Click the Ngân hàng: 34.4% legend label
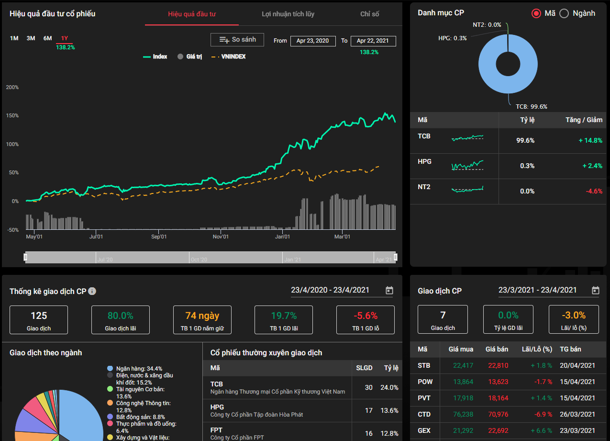The image size is (610, 441). (139, 369)
